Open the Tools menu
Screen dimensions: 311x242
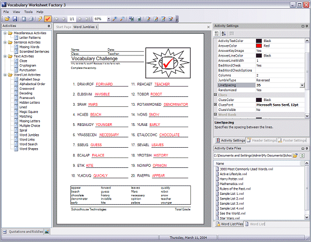[29, 12]
